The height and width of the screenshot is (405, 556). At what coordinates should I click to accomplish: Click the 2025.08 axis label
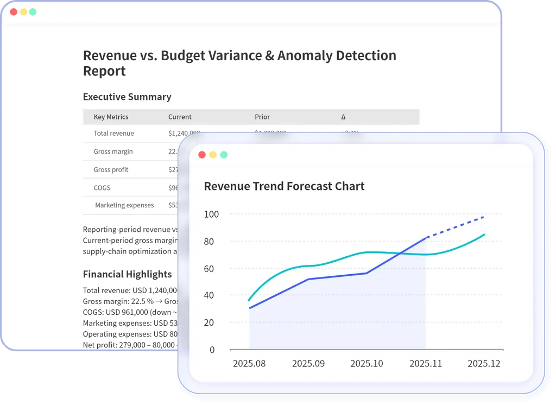coord(250,363)
